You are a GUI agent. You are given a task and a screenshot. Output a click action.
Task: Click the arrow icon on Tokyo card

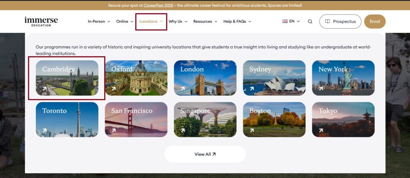[321, 130]
